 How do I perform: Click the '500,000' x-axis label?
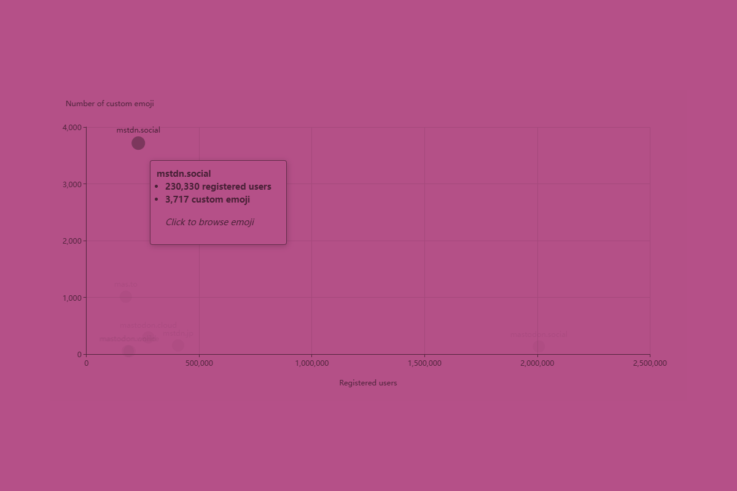pos(199,363)
